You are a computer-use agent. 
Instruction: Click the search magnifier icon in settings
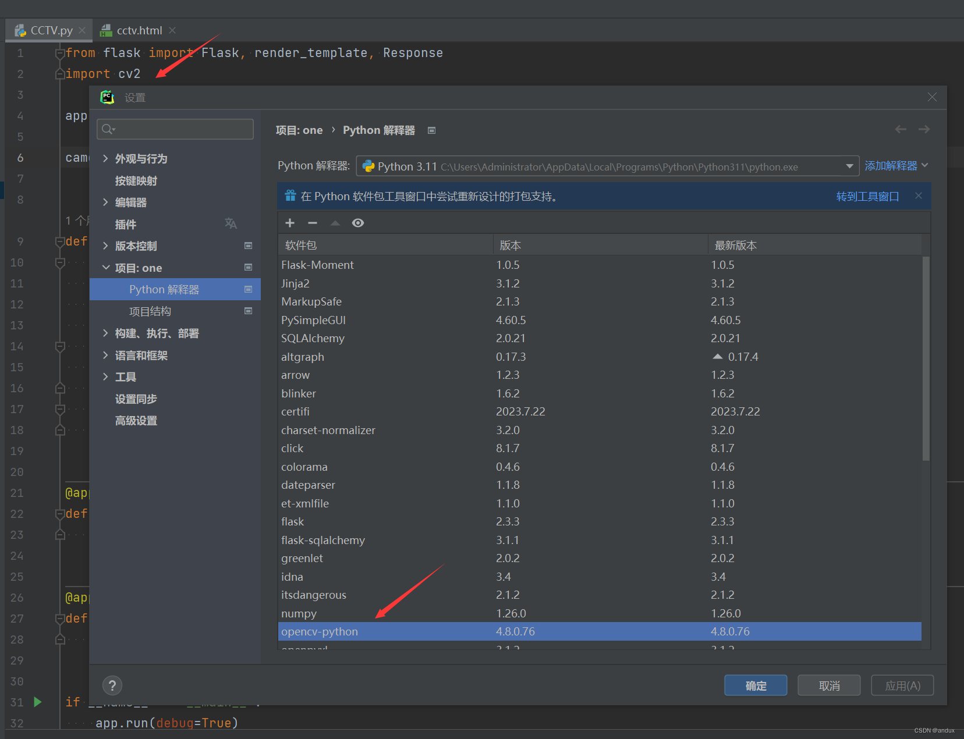[x=108, y=129]
